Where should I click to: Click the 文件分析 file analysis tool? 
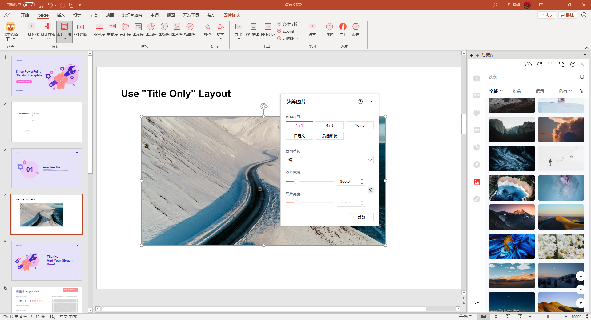pyautogui.click(x=287, y=24)
